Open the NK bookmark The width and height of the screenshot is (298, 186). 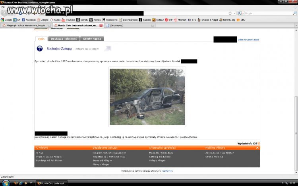[x=17, y=20]
